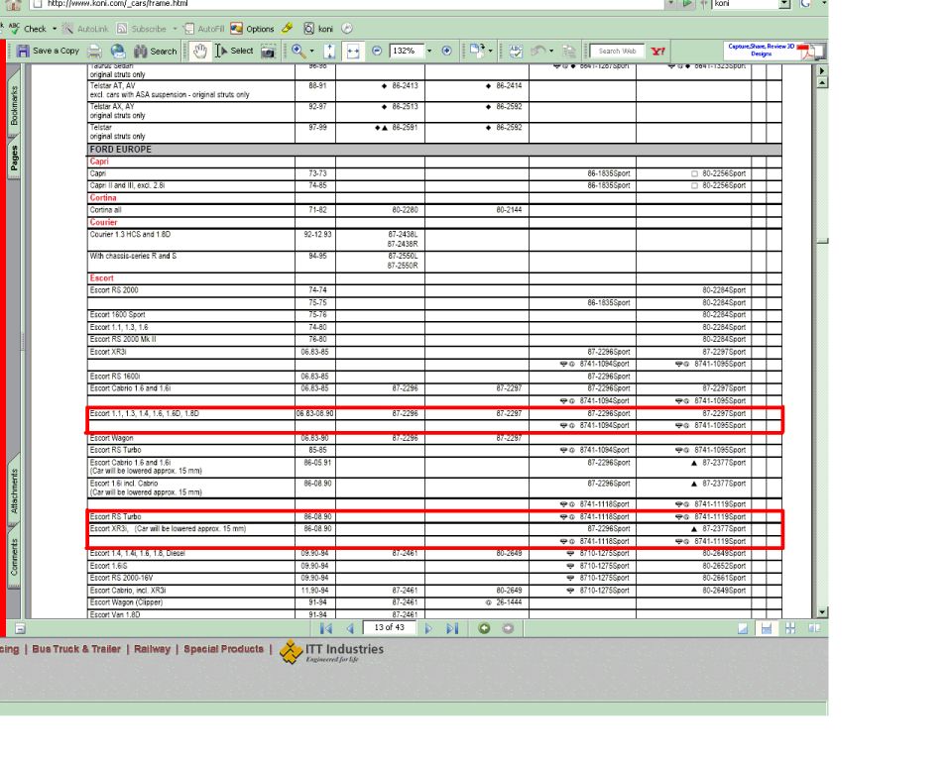
Task: Open the Bookmarks side tab
Action: pos(14,105)
